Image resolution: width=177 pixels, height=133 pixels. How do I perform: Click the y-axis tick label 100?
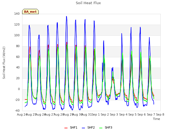click(x=17, y=35)
